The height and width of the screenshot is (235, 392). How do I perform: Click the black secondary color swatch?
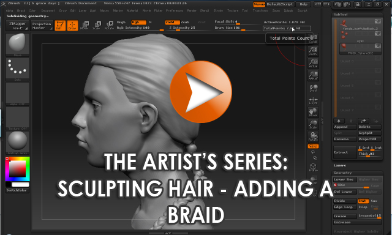[x=8, y=184]
